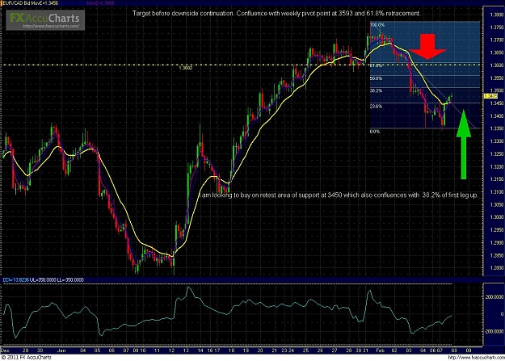The width and height of the screenshot is (505, 361).
Task: Select the 61.8% Fibonacci level label
Action: (x=377, y=65)
